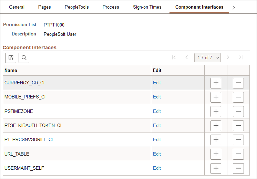Open the Sign-on Times tab
Viewport: 257px width, 179px height.
tap(147, 7)
